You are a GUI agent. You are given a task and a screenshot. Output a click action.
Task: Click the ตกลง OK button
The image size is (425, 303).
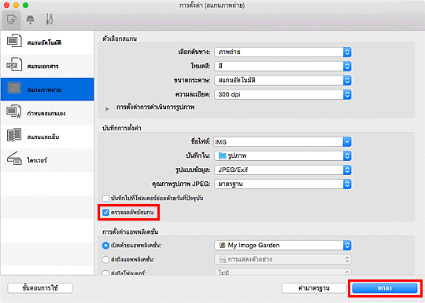point(385,288)
